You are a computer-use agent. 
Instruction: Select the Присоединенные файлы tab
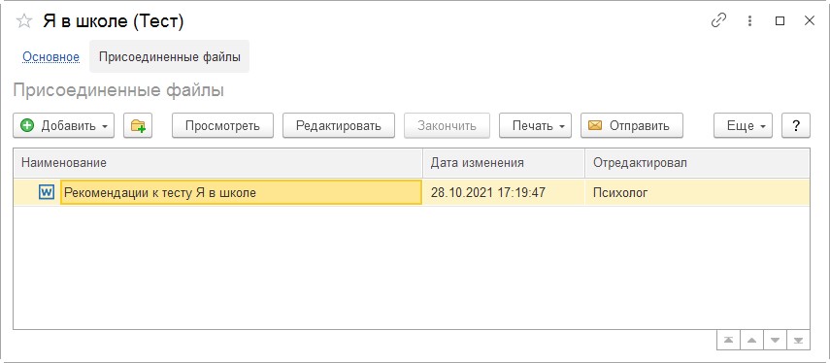[x=169, y=56]
